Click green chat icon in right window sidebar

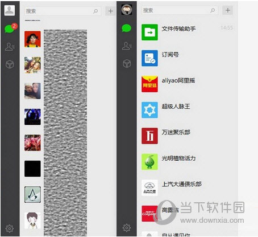click(x=126, y=28)
